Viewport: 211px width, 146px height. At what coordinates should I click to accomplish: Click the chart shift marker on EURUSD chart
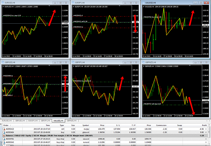(x=49, y=6)
